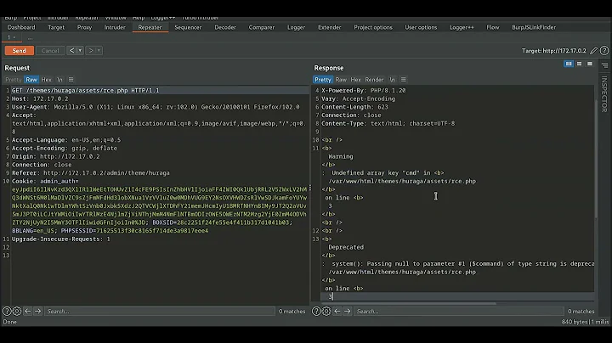
Task: Open the Proxy tab
Action: (x=84, y=27)
